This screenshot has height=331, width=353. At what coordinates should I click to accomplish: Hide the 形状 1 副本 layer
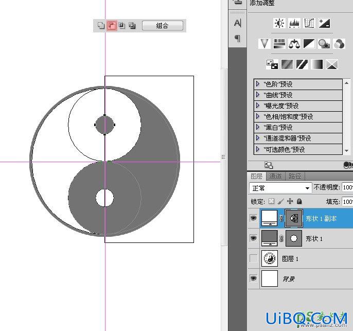(x=254, y=218)
